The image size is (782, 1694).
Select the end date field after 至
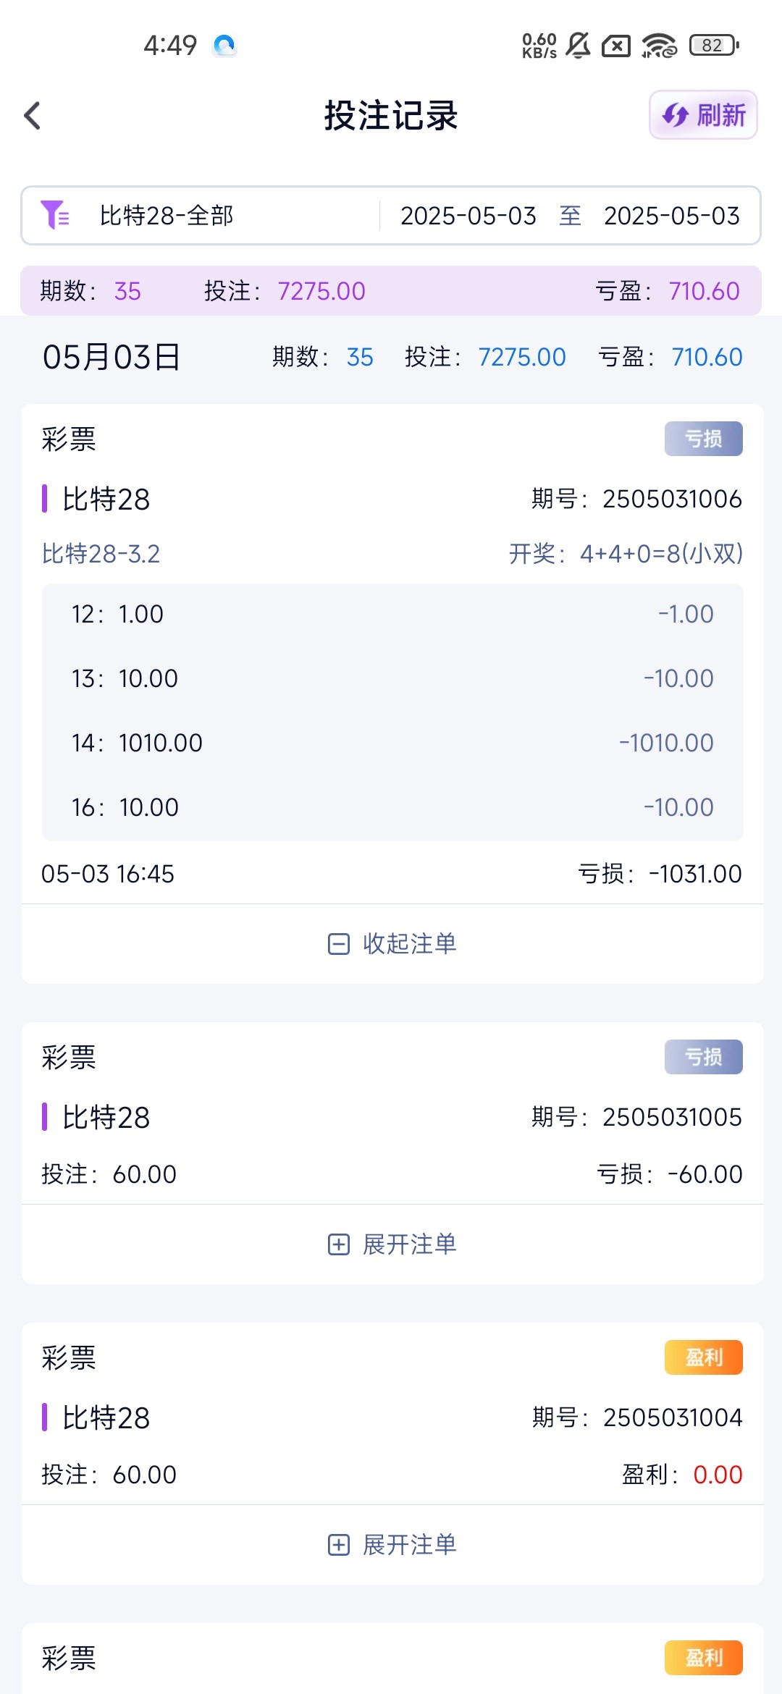(x=671, y=216)
